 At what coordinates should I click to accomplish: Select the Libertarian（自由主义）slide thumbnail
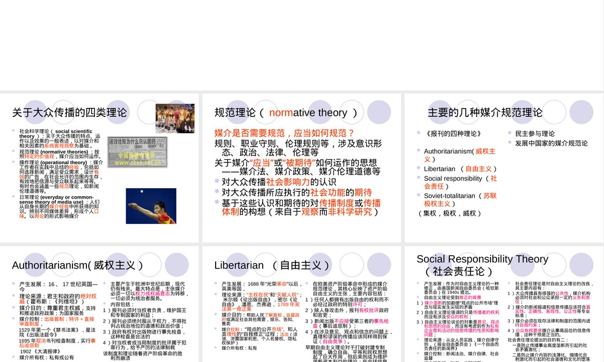(301, 304)
